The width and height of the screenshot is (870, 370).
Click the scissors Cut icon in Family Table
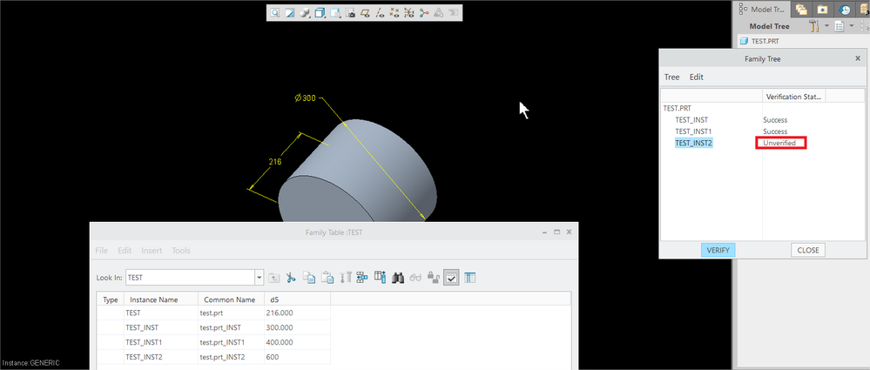click(x=291, y=278)
